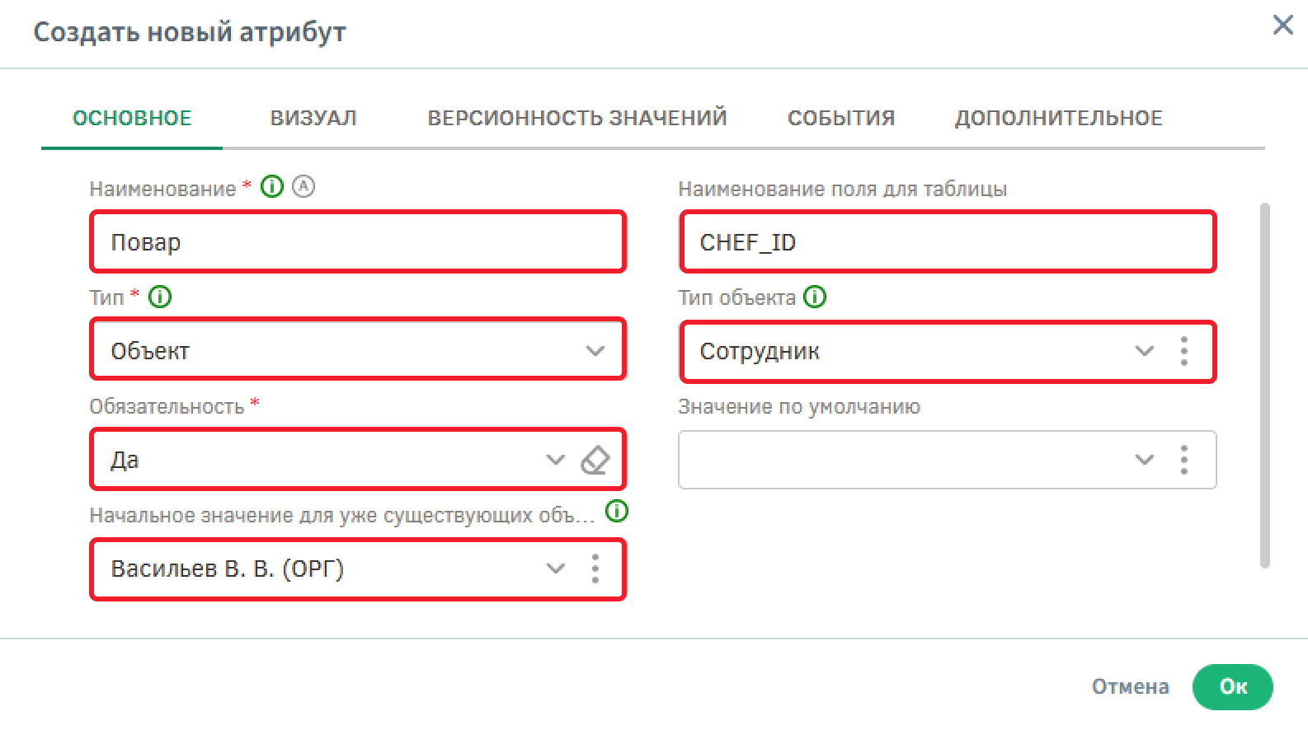
Task: Expand the Тип dropdown showing Объект
Action: pos(595,351)
